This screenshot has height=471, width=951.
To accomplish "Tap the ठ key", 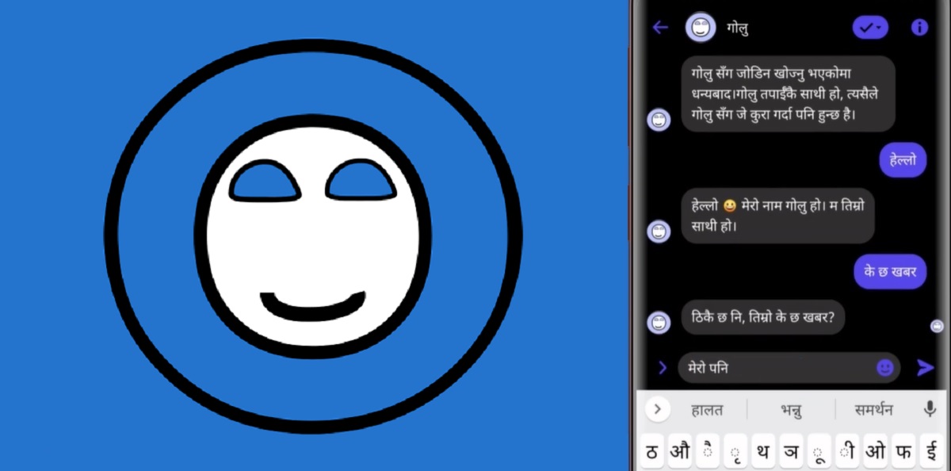I will 651,452.
